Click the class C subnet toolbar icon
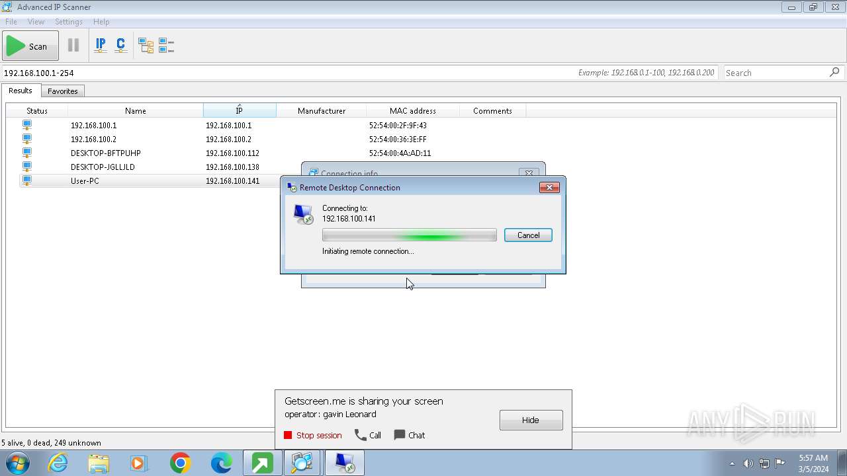 coord(120,46)
